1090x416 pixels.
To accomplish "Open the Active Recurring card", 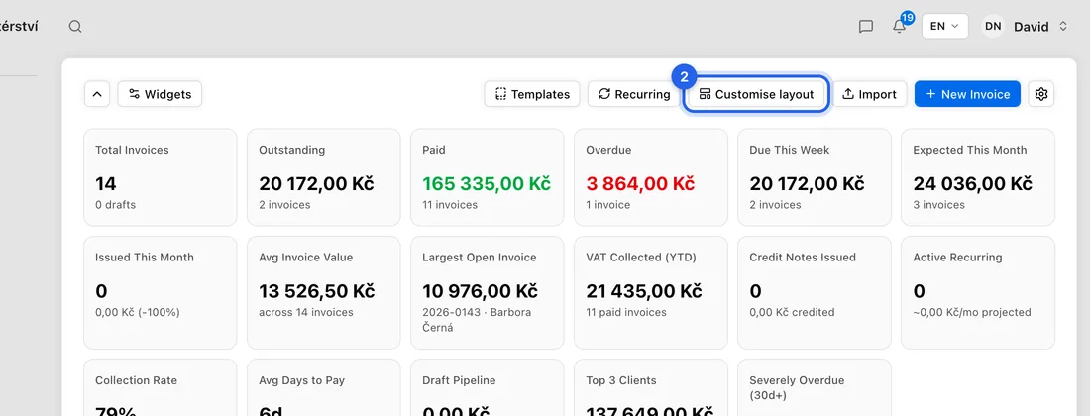I will (x=977, y=292).
